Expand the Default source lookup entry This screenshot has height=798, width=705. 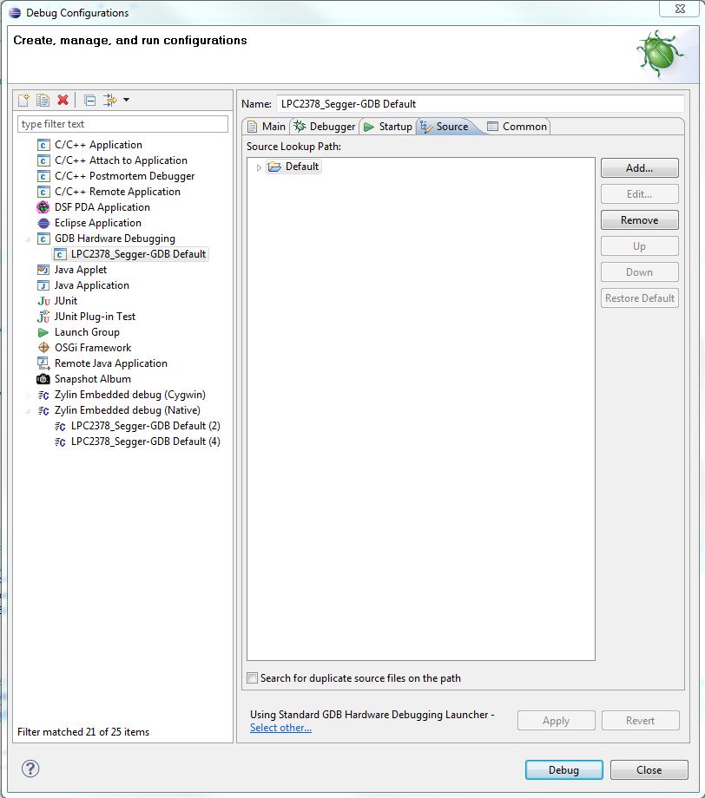[259, 167]
